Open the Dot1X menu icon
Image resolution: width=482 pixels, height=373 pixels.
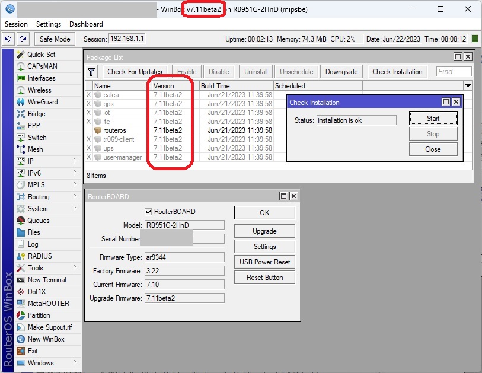[21, 292]
